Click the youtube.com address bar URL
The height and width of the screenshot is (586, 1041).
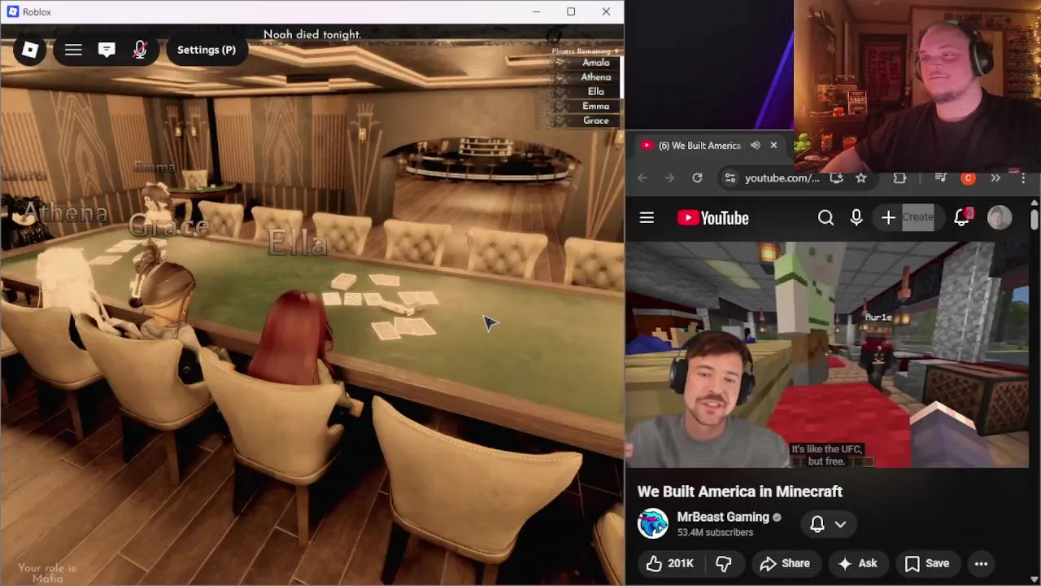pos(782,178)
